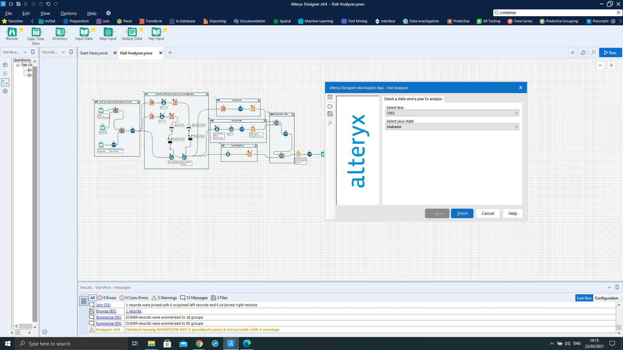
Task: Add a new workflow tab with plus
Action: tap(170, 52)
